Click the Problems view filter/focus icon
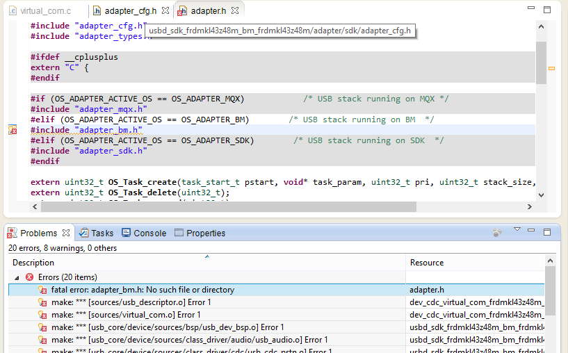The width and height of the screenshot is (568, 353). (x=497, y=232)
